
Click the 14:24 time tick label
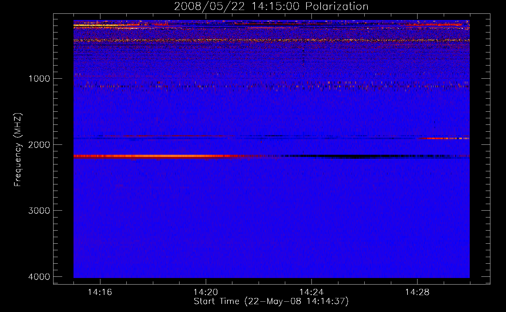click(311, 292)
